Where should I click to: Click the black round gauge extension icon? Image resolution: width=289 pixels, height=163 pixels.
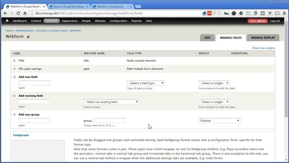pos(234,13)
